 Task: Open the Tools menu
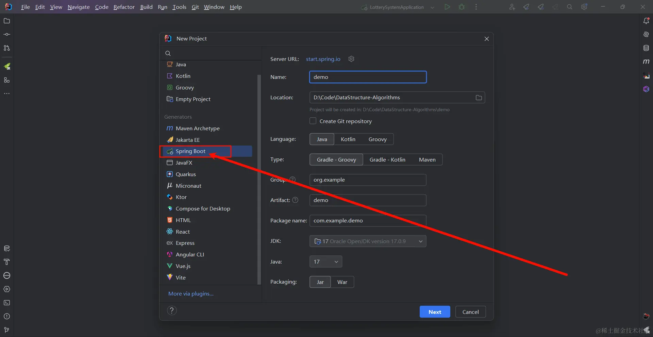click(x=179, y=7)
